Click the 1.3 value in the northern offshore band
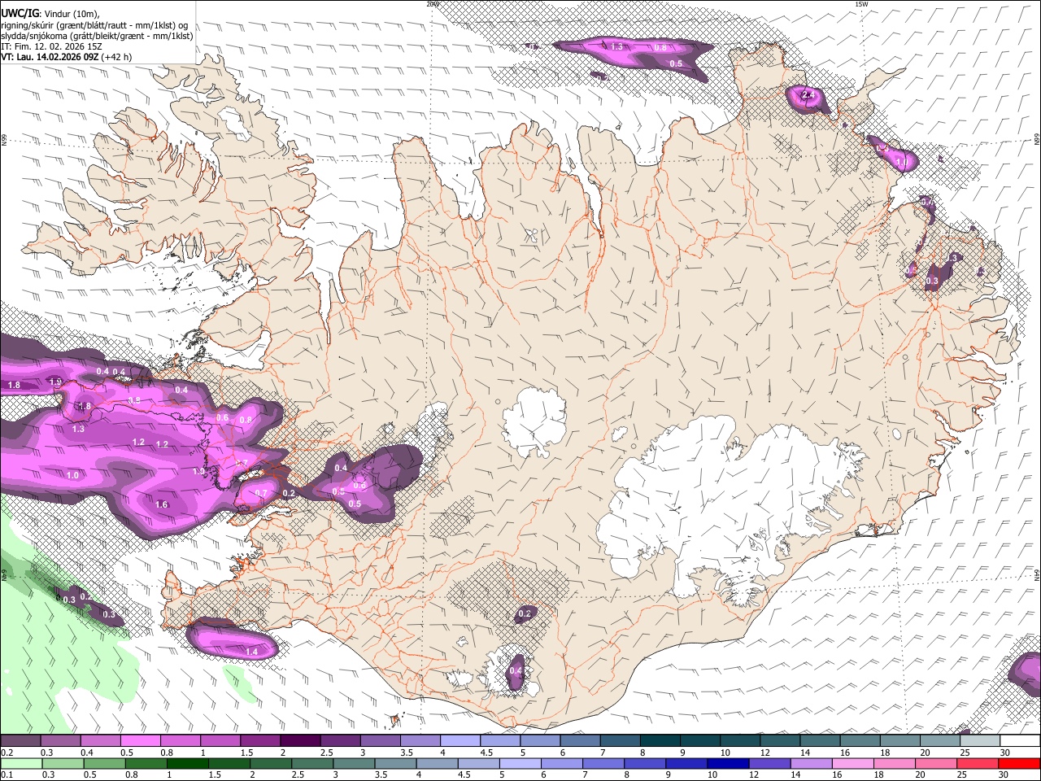 tap(616, 46)
